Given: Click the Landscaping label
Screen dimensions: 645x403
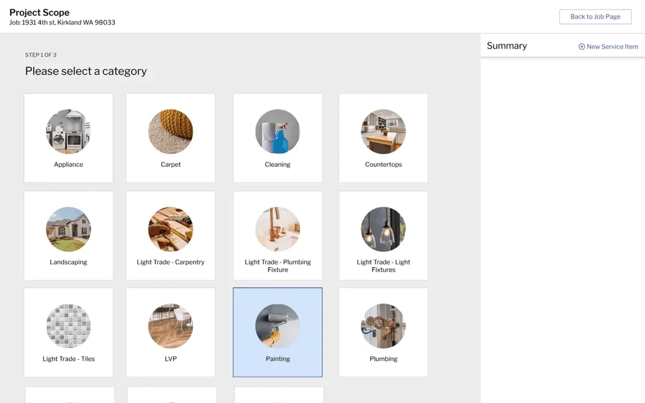Looking at the screenshot, I should pos(68,262).
